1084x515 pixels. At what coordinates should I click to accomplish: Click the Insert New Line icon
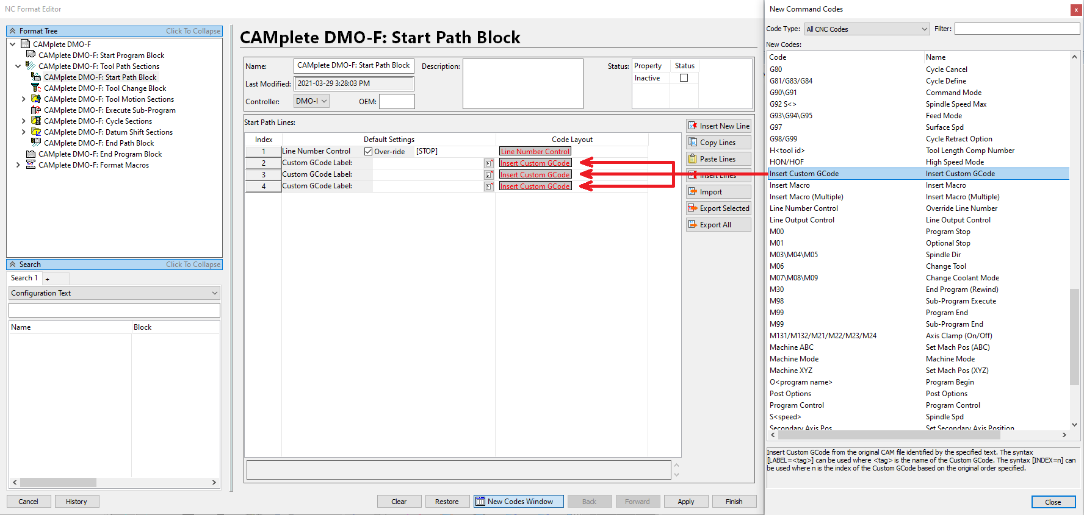[693, 126]
